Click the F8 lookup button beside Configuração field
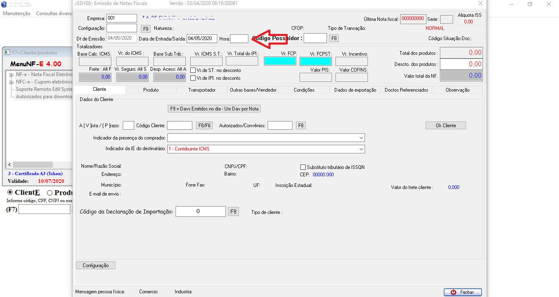Screen dimensions: 559x297 pyautogui.click(x=145, y=29)
